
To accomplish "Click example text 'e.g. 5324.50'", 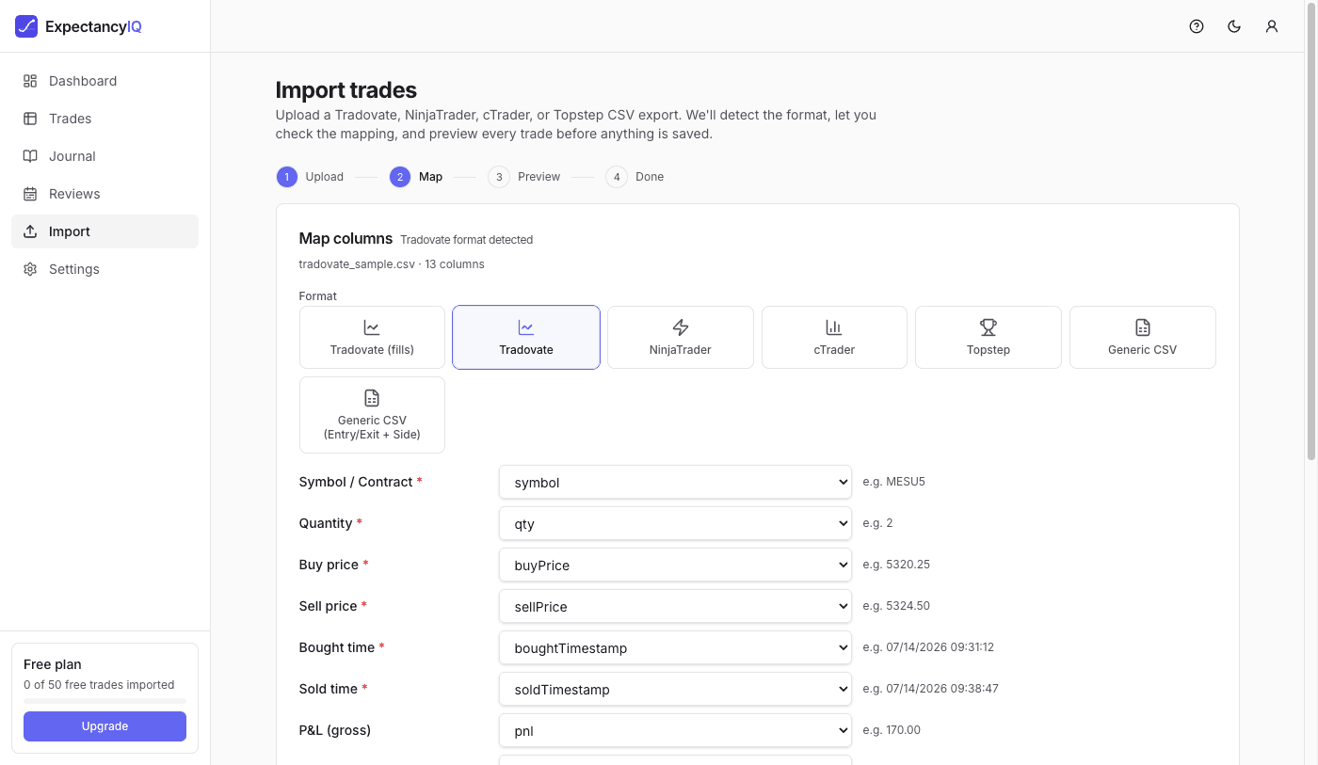I will coord(896,606).
